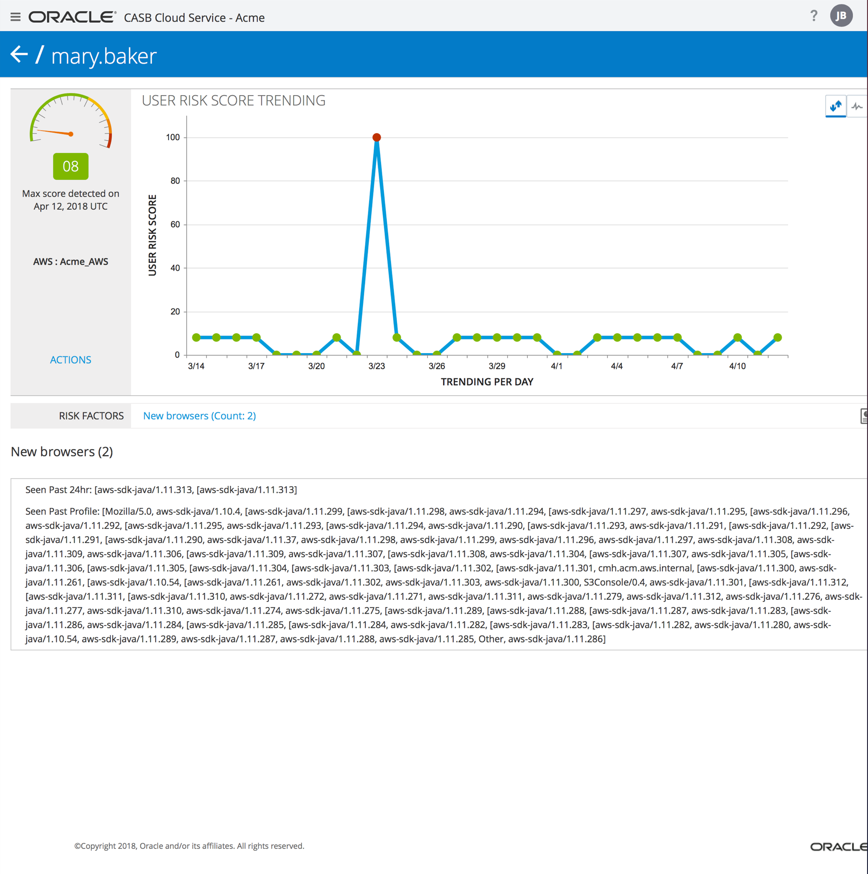Image resolution: width=868 pixels, height=874 pixels.
Task: Click the 'TRENDING PER DAY' axis label
Action: (x=487, y=382)
